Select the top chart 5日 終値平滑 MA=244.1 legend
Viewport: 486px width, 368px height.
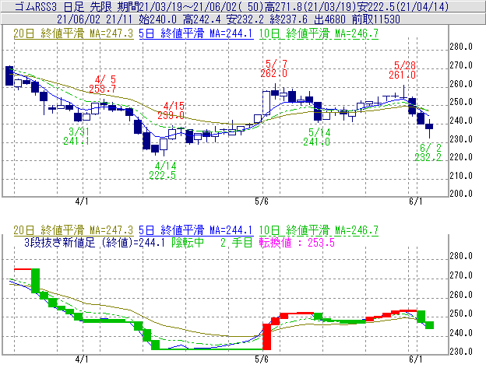196,33
